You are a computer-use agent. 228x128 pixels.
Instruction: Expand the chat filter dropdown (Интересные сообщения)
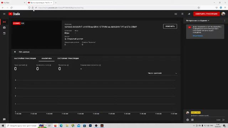click(x=198, y=21)
